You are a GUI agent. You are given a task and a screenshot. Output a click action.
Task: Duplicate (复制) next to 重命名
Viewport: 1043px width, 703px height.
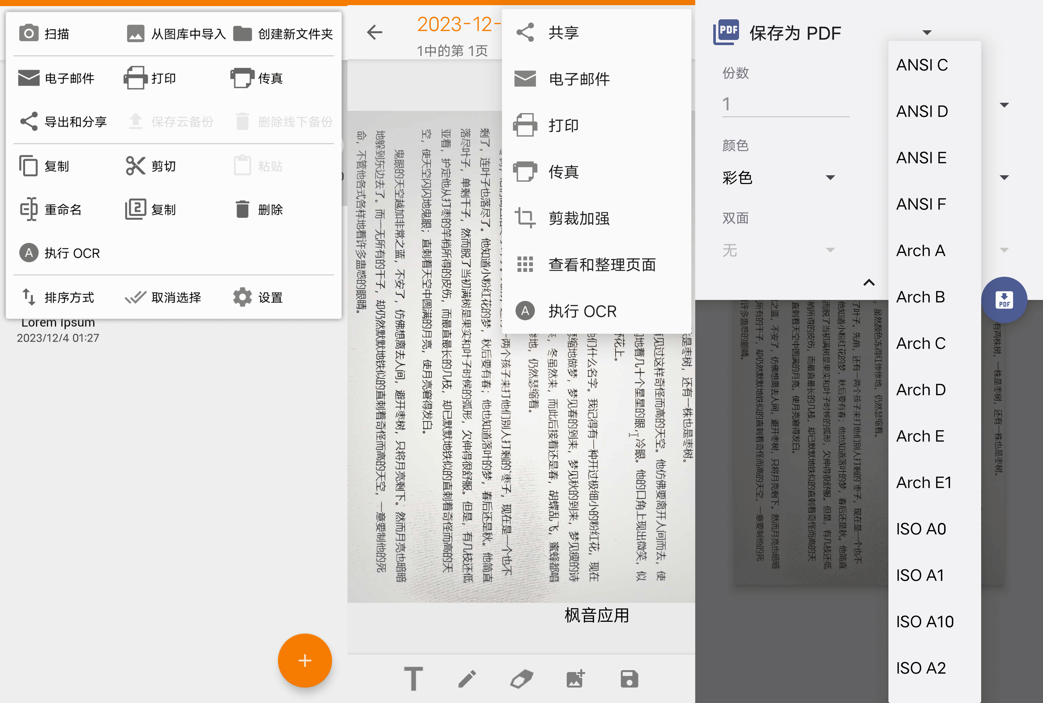[150, 209]
